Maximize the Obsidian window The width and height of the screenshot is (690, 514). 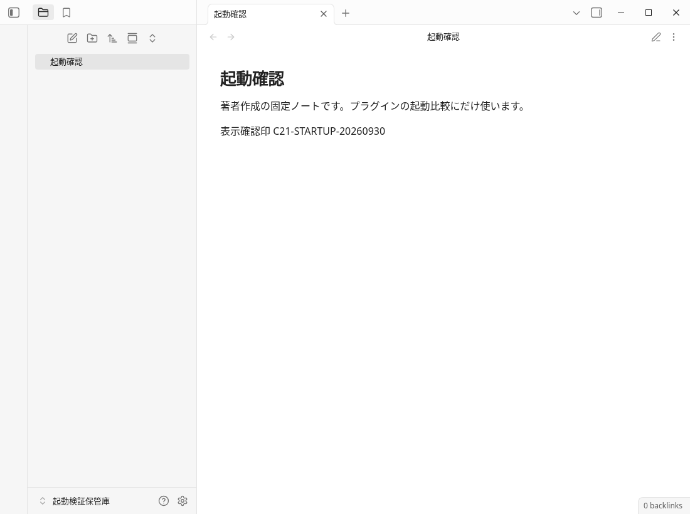648,13
